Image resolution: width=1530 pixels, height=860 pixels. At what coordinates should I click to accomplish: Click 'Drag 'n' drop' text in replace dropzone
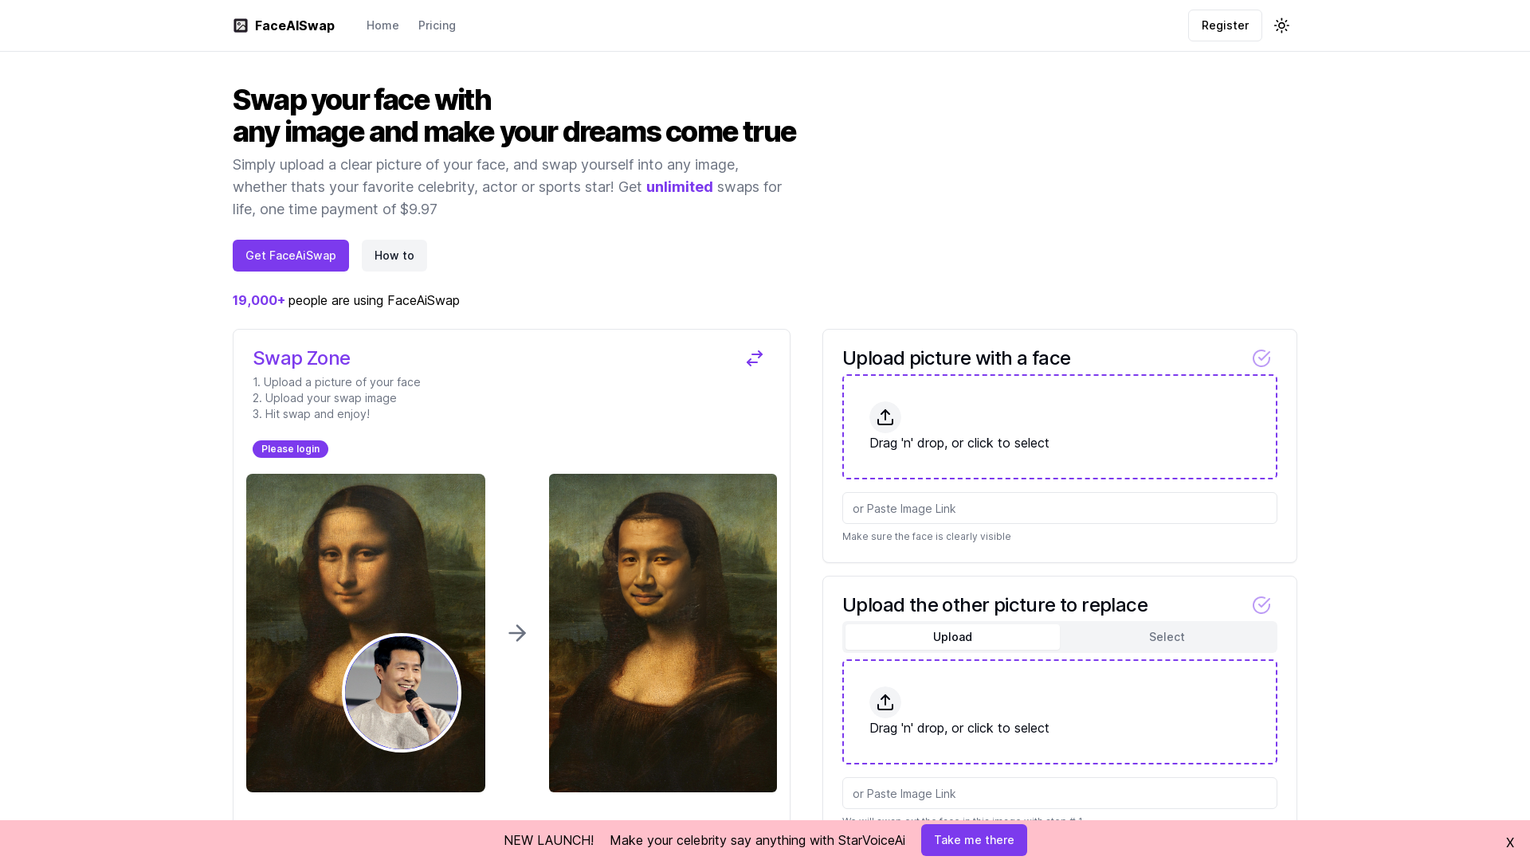tap(959, 728)
